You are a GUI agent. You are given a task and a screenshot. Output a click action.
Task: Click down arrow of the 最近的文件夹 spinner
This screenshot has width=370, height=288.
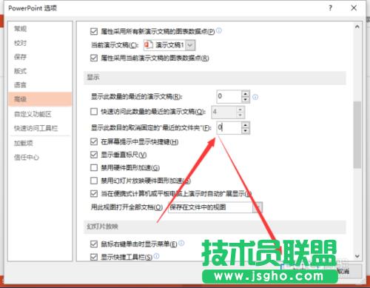(246, 130)
